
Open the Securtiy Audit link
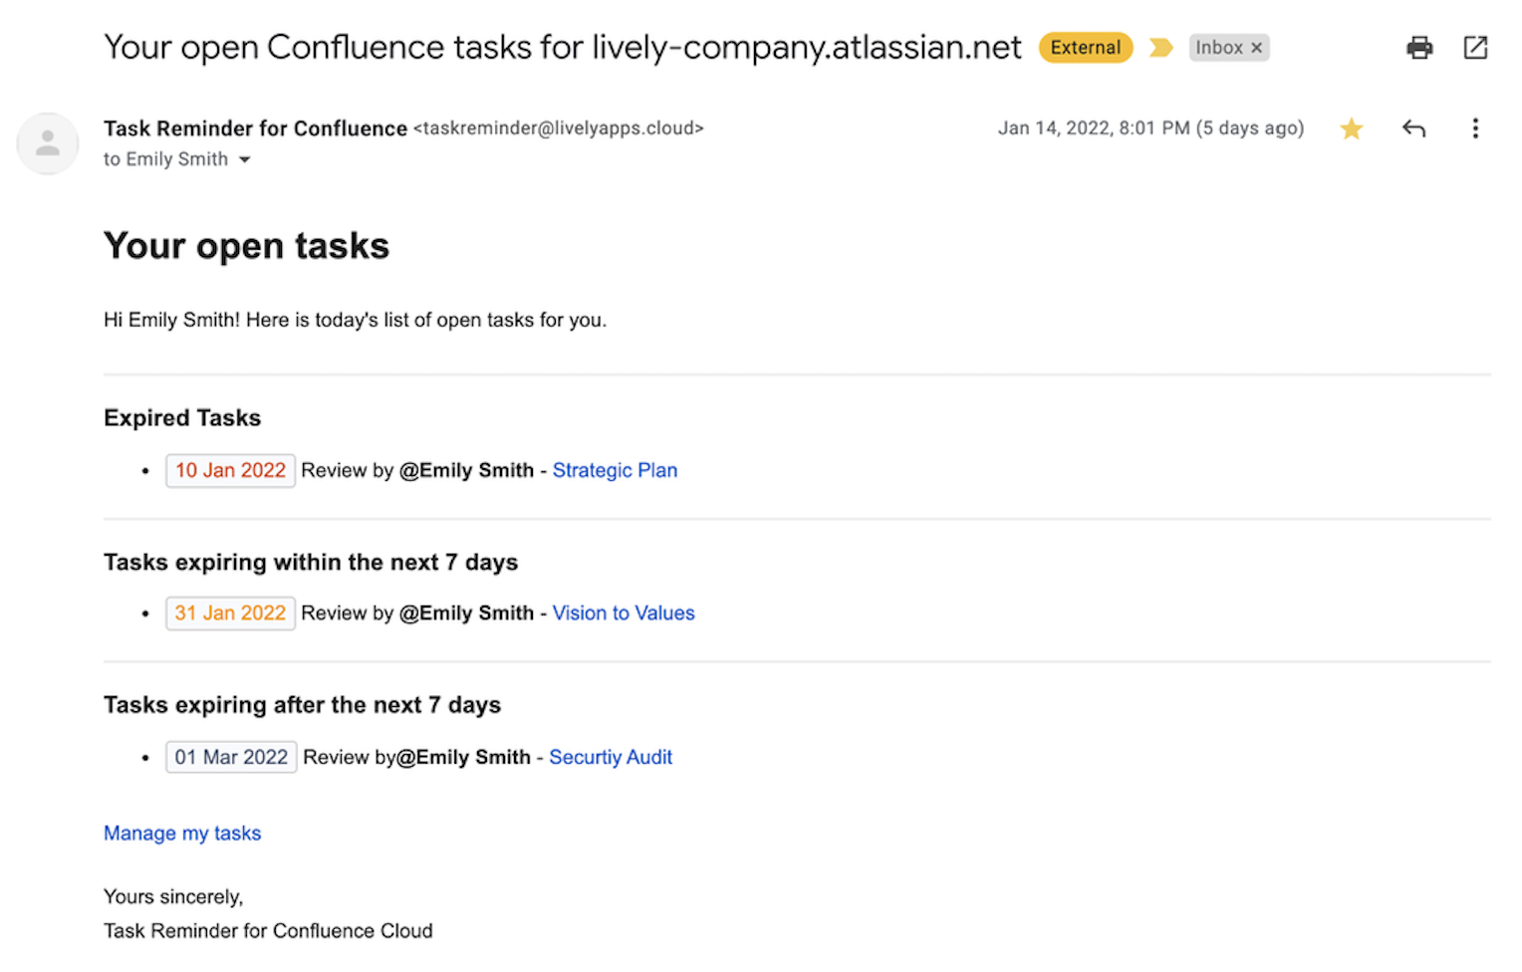[611, 757]
